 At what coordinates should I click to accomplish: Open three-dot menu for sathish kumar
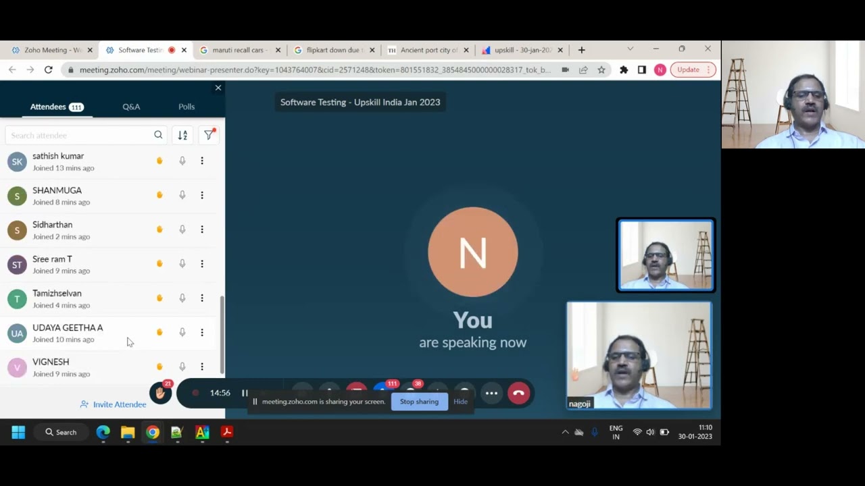tap(201, 161)
